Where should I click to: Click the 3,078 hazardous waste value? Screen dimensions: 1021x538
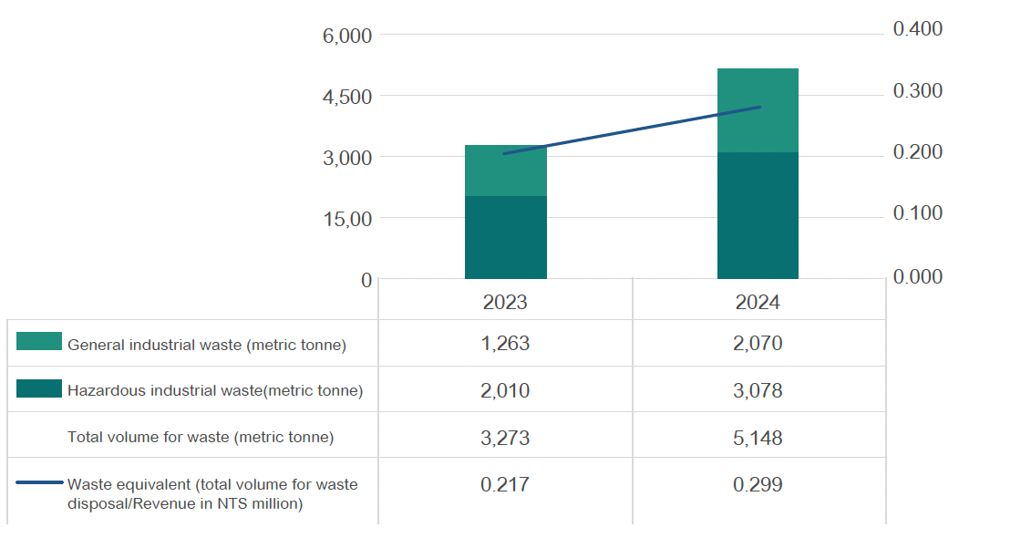758,390
